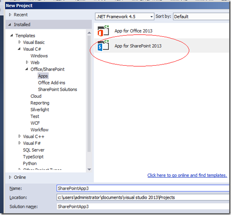The width and height of the screenshot is (231, 215).
Task: Select the App for Office 2013 icon
Action: tap(103, 31)
